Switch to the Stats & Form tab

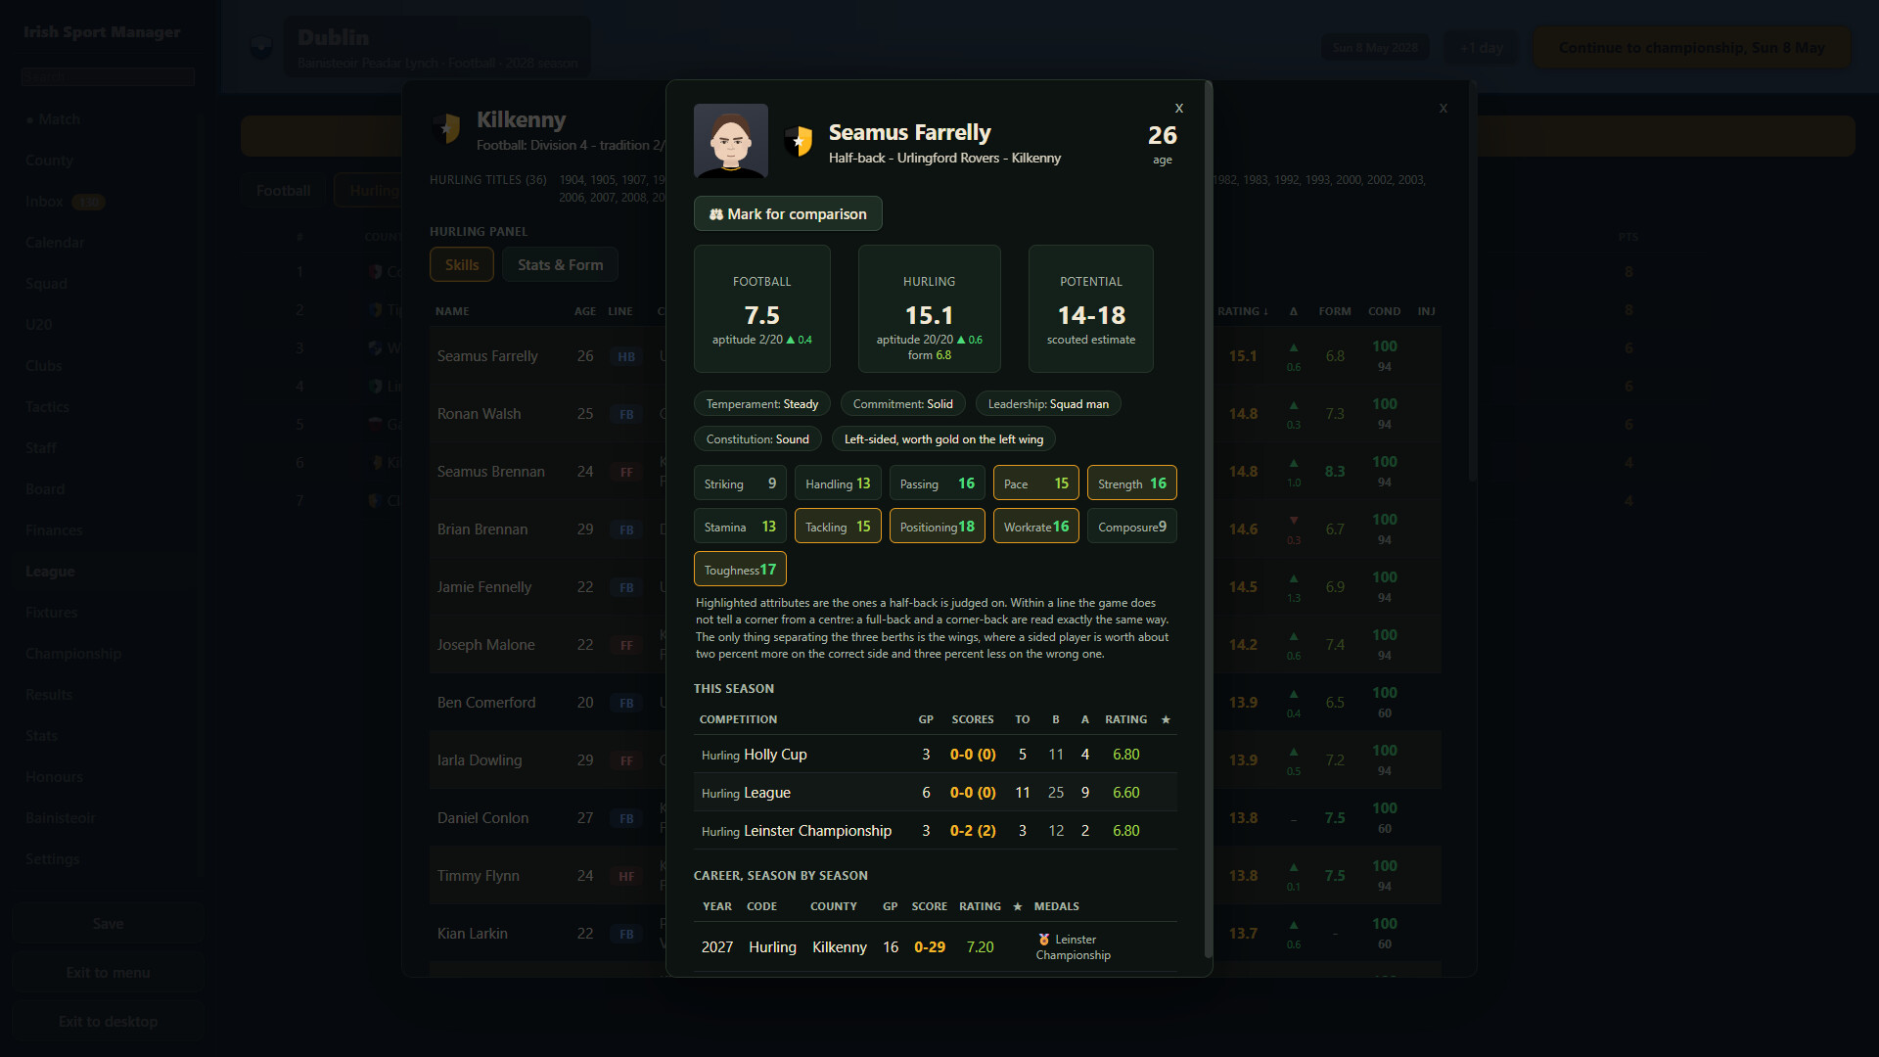[560, 265]
